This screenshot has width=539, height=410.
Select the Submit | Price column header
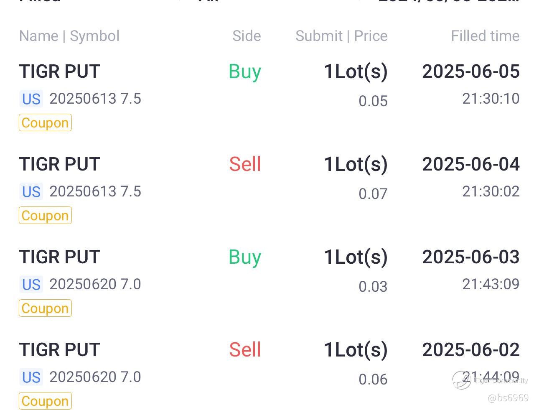click(x=341, y=36)
